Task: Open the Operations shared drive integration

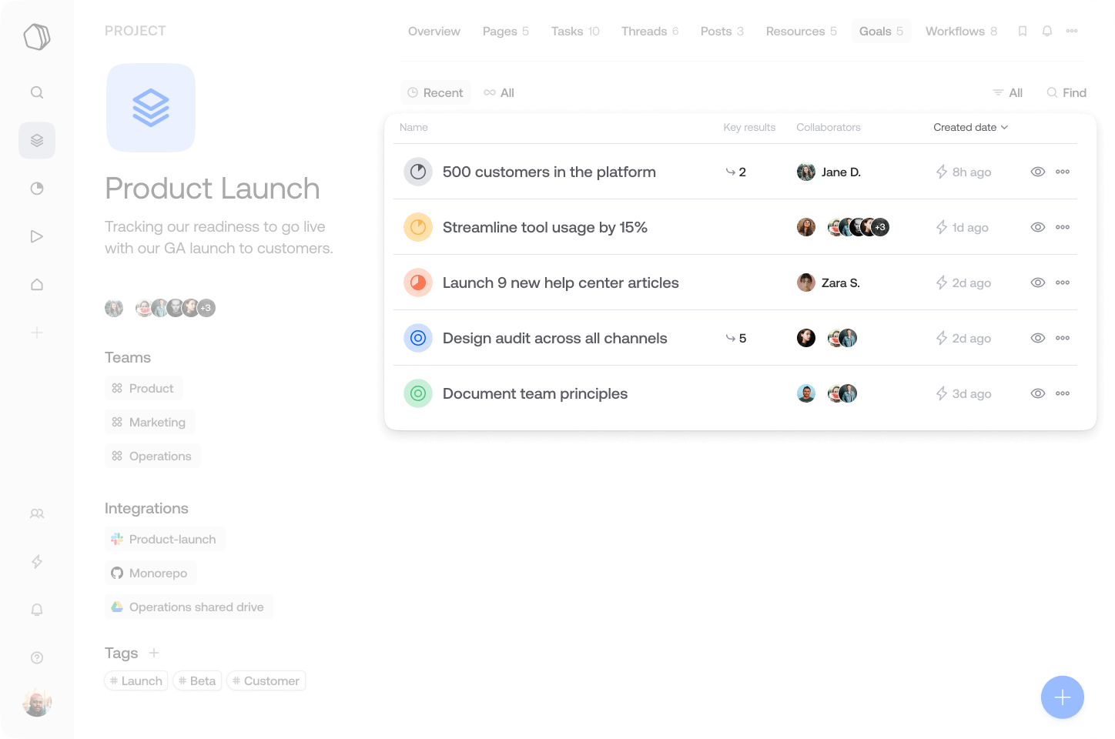Action: click(189, 607)
